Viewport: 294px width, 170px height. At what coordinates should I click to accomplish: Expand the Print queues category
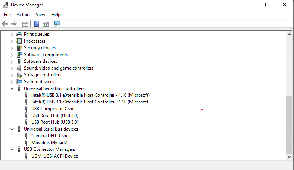[12, 34]
